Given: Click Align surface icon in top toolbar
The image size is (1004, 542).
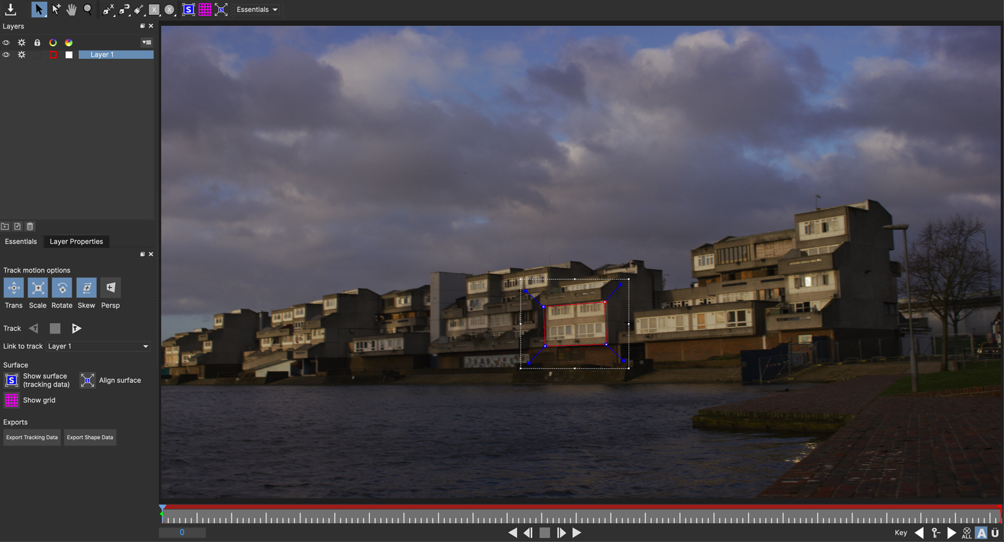Looking at the screenshot, I should pos(221,10).
